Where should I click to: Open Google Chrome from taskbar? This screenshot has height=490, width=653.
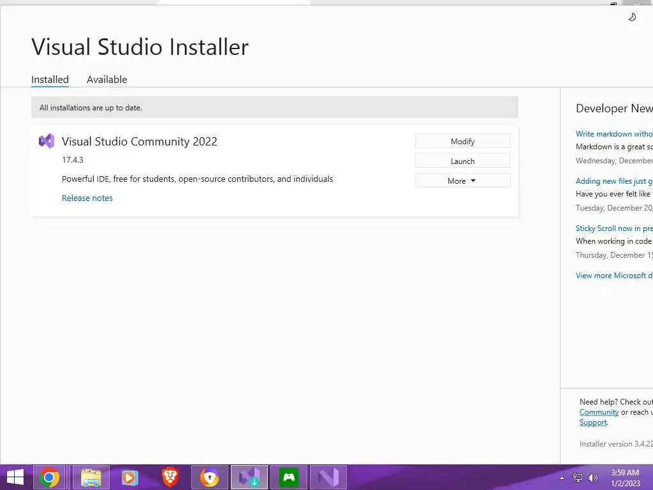pyautogui.click(x=48, y=477)
